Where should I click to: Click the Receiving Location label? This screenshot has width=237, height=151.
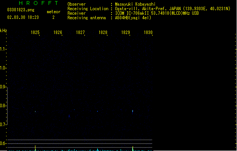tap(88, 9)
